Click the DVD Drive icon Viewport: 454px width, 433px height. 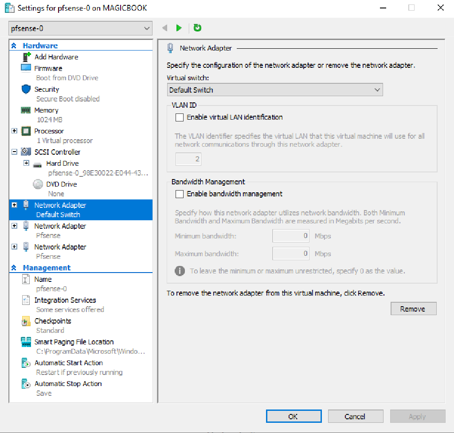click(37, 183)
